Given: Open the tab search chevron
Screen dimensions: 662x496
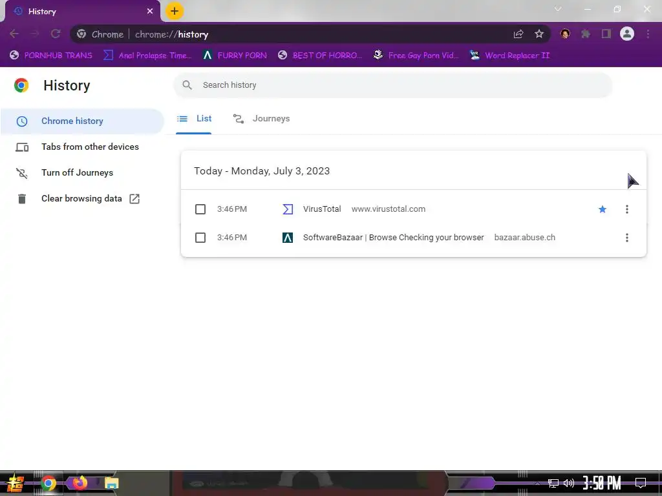Looking at the screenshot, I should click(558, 9).
